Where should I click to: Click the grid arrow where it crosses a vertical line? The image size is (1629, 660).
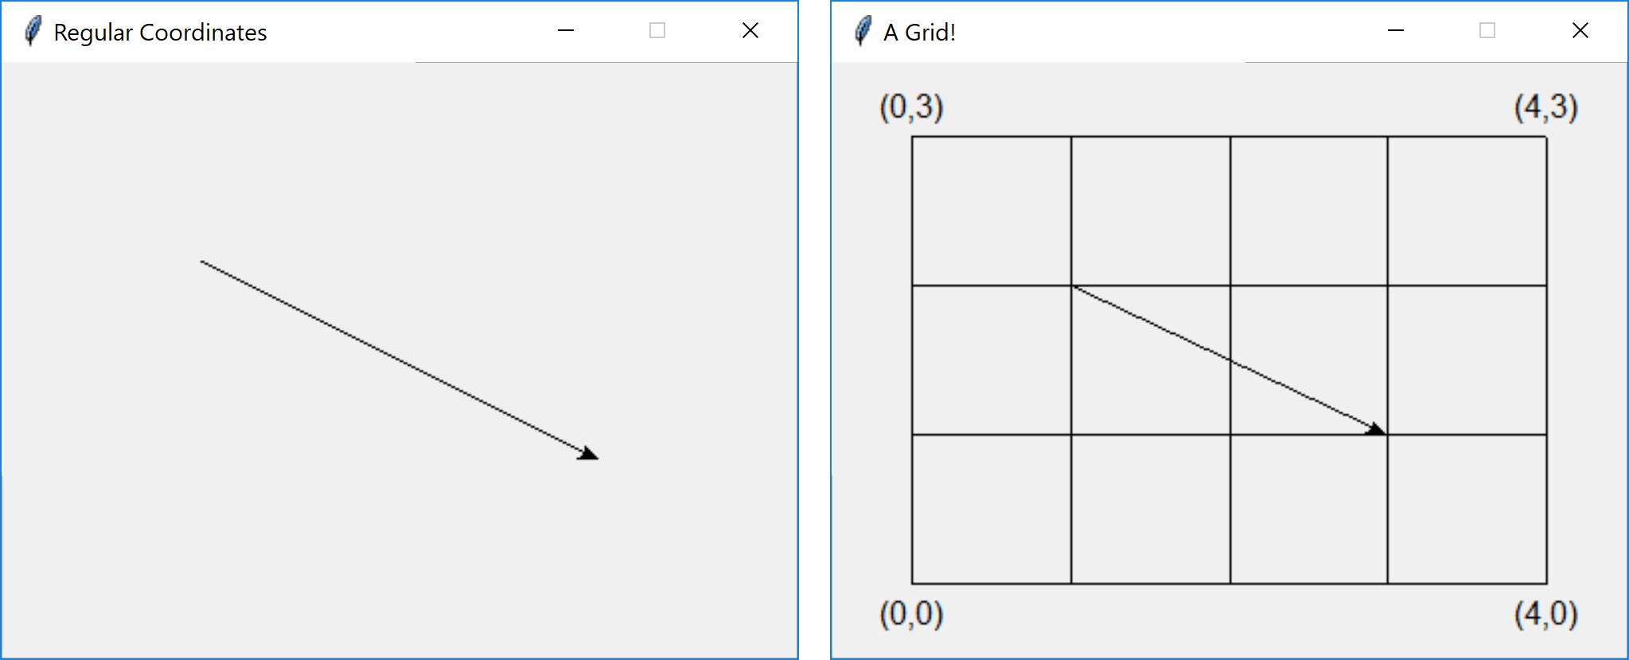pyautogui.click(x=1232, y=359)
